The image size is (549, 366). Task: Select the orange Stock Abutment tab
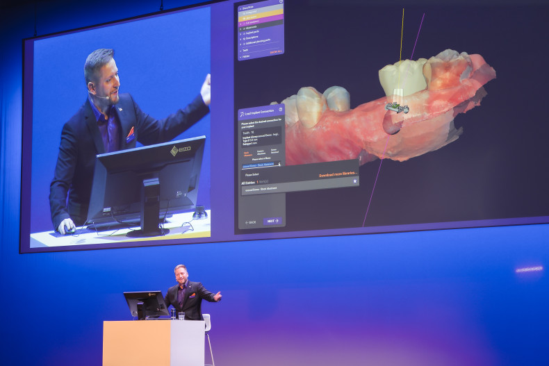[248, 154]
